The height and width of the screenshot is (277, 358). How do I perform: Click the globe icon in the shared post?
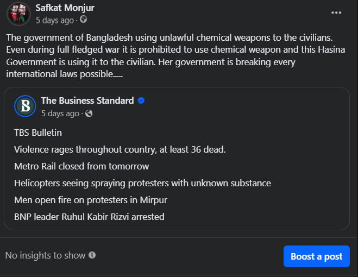[x=89, y=114]
